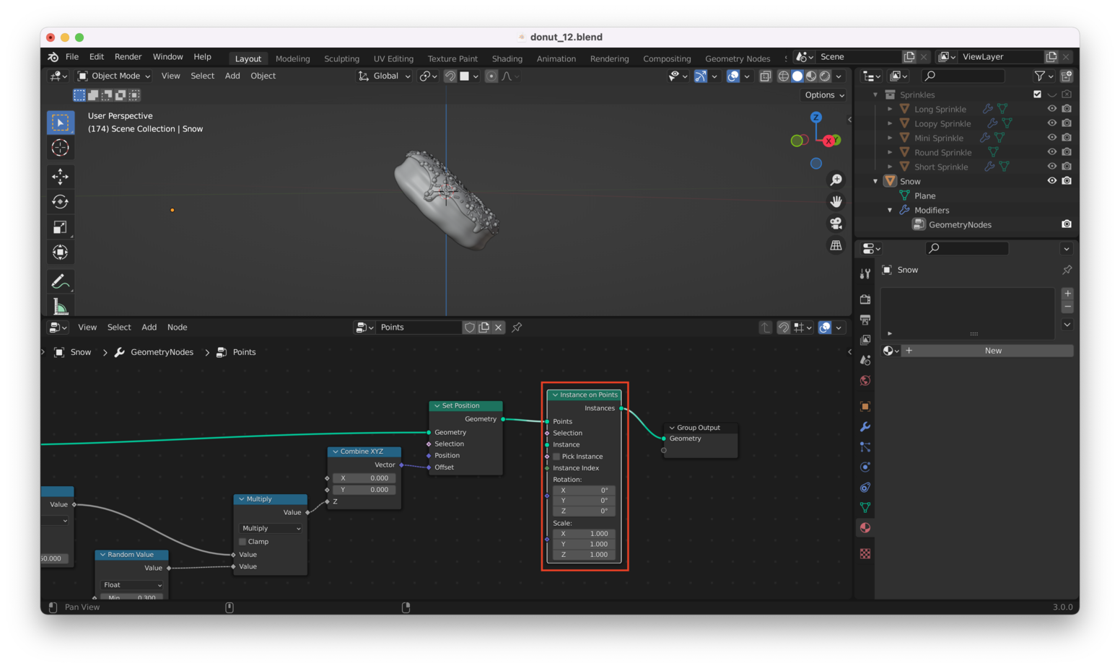Collapse the Snow object in outliner
This screenshot has width=1120, height=668.
coord(875,181)
